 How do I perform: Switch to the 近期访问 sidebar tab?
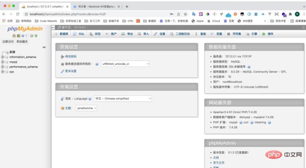(x=8, y=42)
